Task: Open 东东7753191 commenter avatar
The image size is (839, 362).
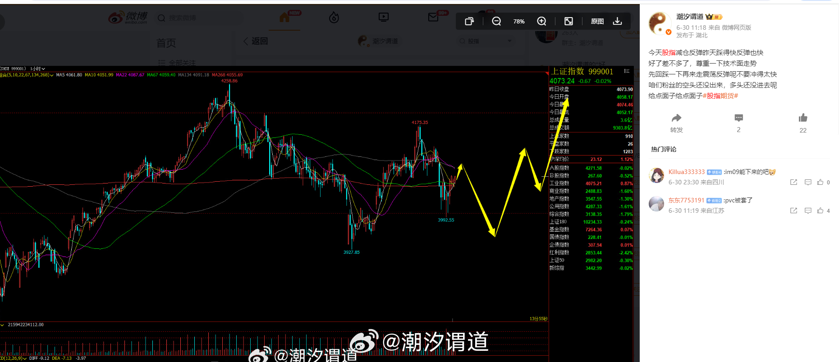Action: [x=656, y=204]
